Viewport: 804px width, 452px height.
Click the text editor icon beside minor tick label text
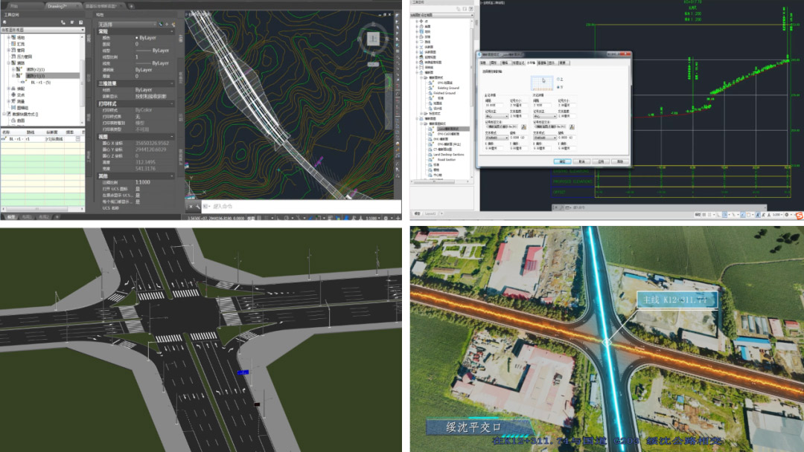(x=571, y=126)
